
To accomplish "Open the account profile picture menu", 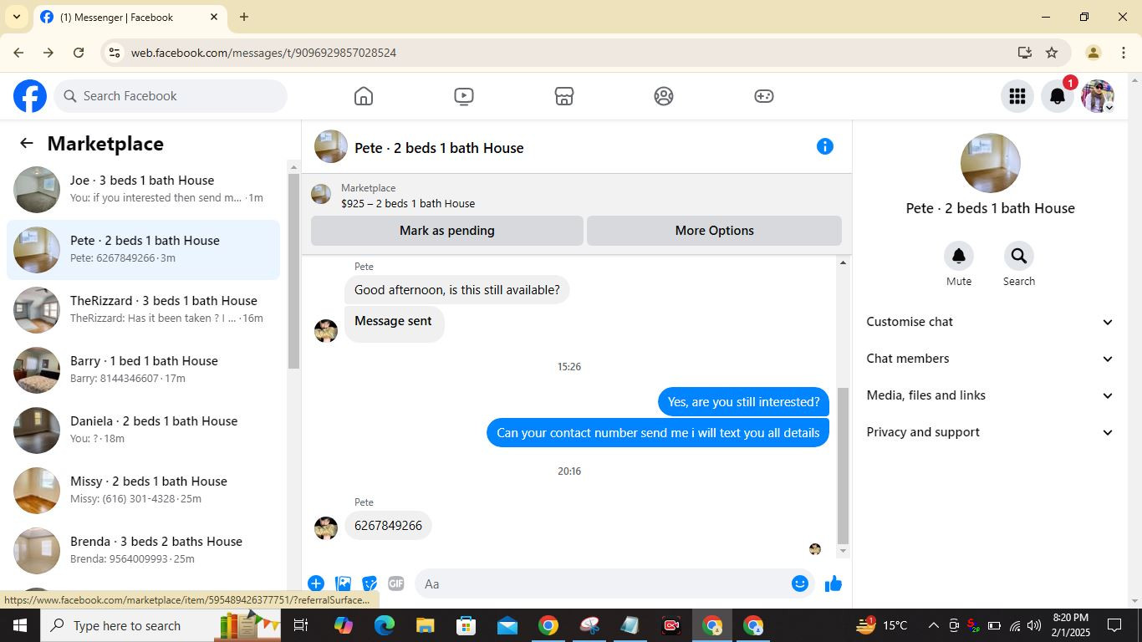I will (1098, 96).
